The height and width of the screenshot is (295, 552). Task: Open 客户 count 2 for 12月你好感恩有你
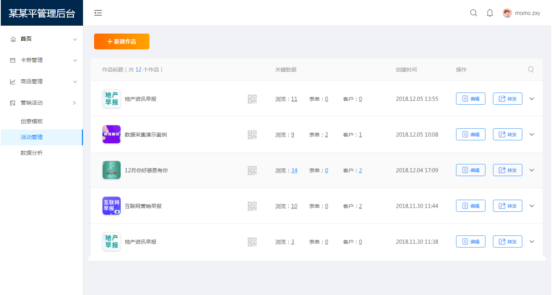pyautogui.click(x=361, y=171)
